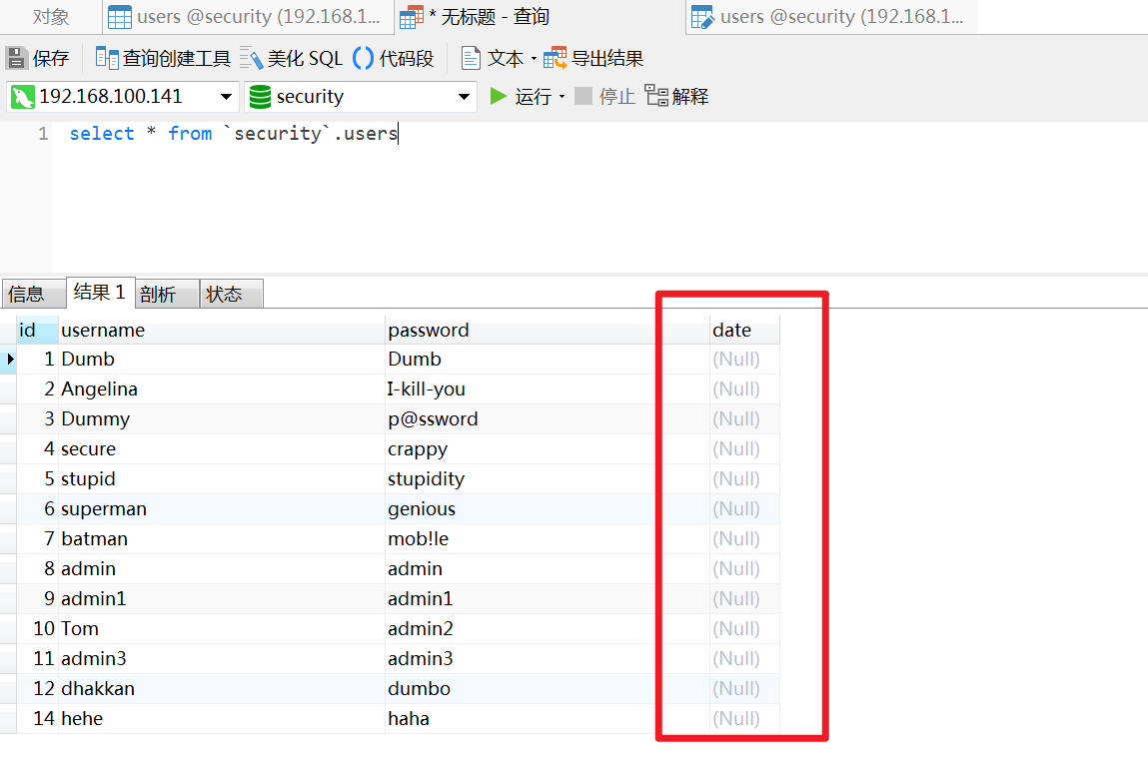Expand the Run (运行) options arrow
The image size is (1148, 766).
(562, 97)
